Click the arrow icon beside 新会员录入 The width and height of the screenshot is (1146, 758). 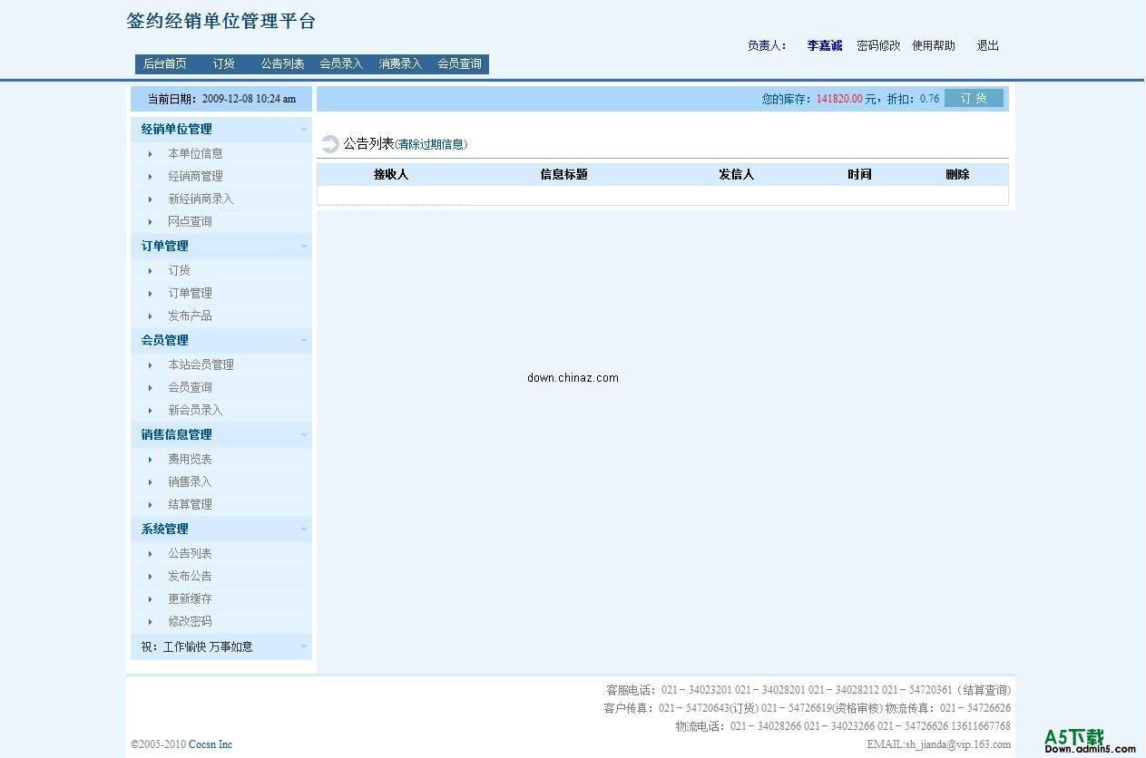[x=150, y=410]
